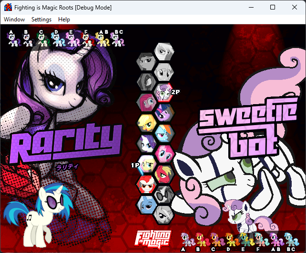
Task: Pick Sweetie Bot palette F
Action: [262, 242]
